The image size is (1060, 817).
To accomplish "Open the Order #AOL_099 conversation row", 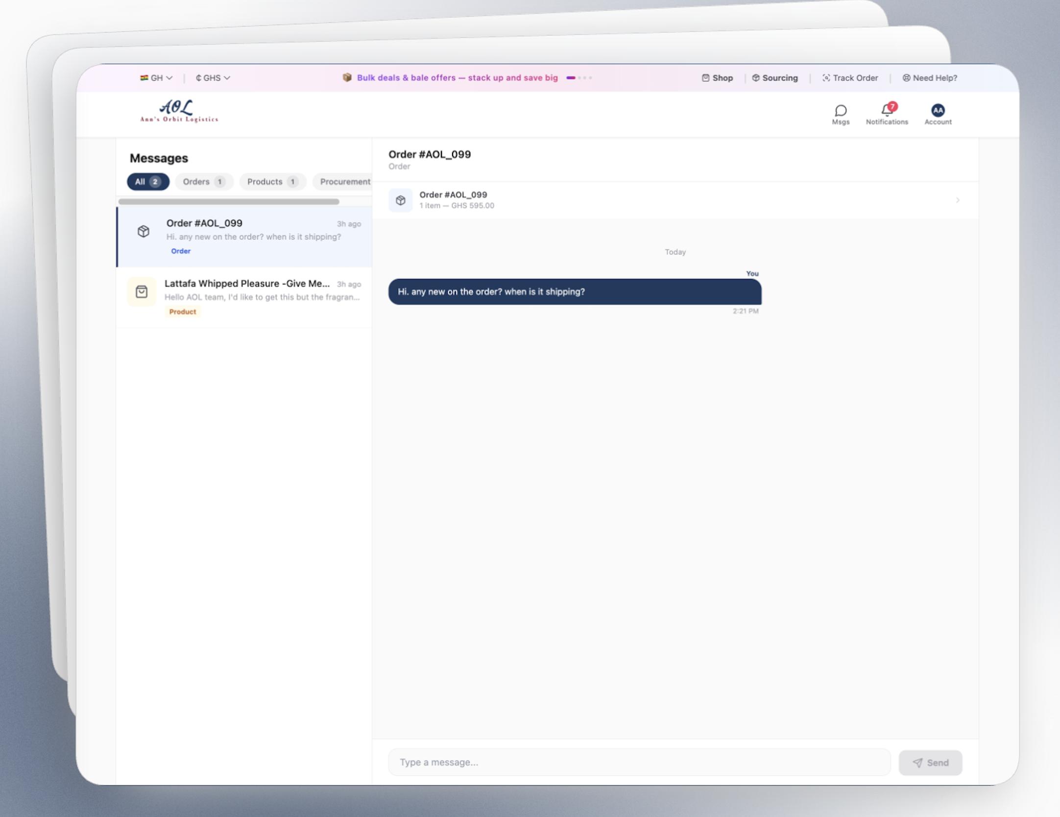I will tap(244, 237).
